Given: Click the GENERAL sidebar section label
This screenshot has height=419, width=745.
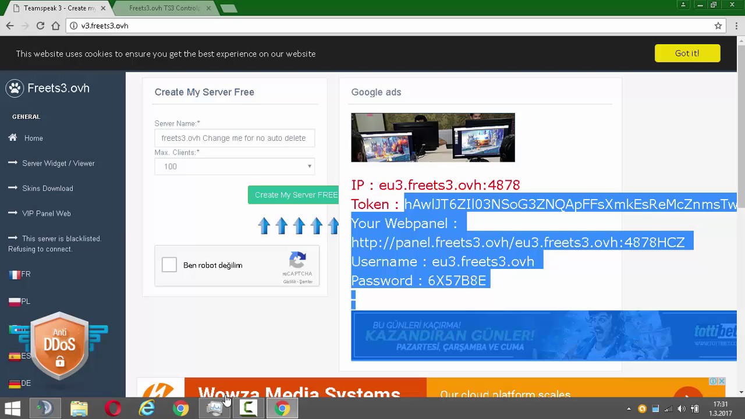Looking at the screenshot, I should 26,116.
